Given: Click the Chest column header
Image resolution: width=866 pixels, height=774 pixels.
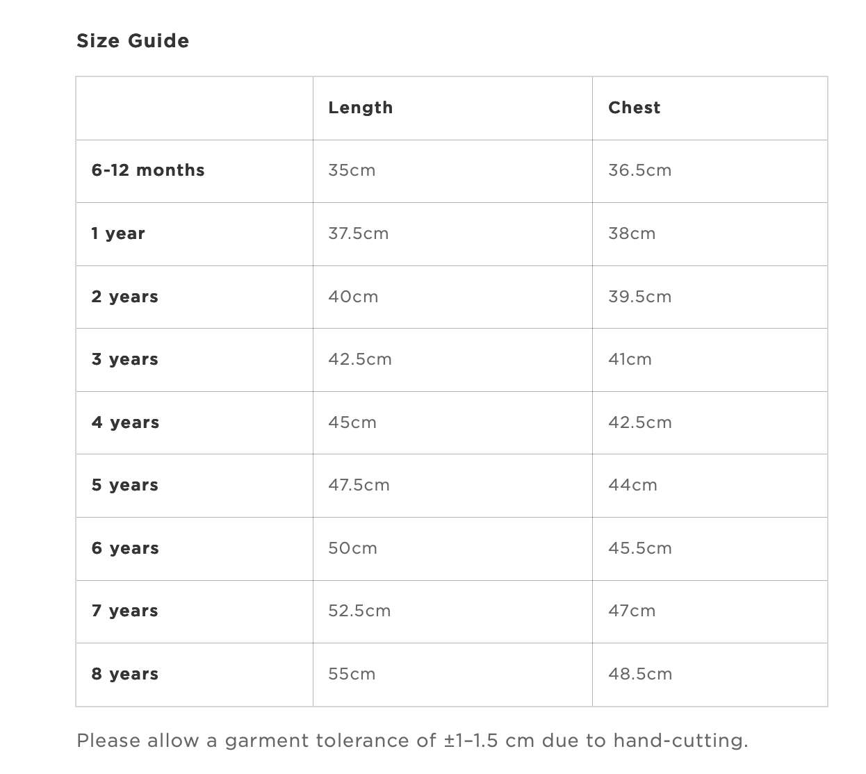Looking at the screenshot, I should click(634, 108).
